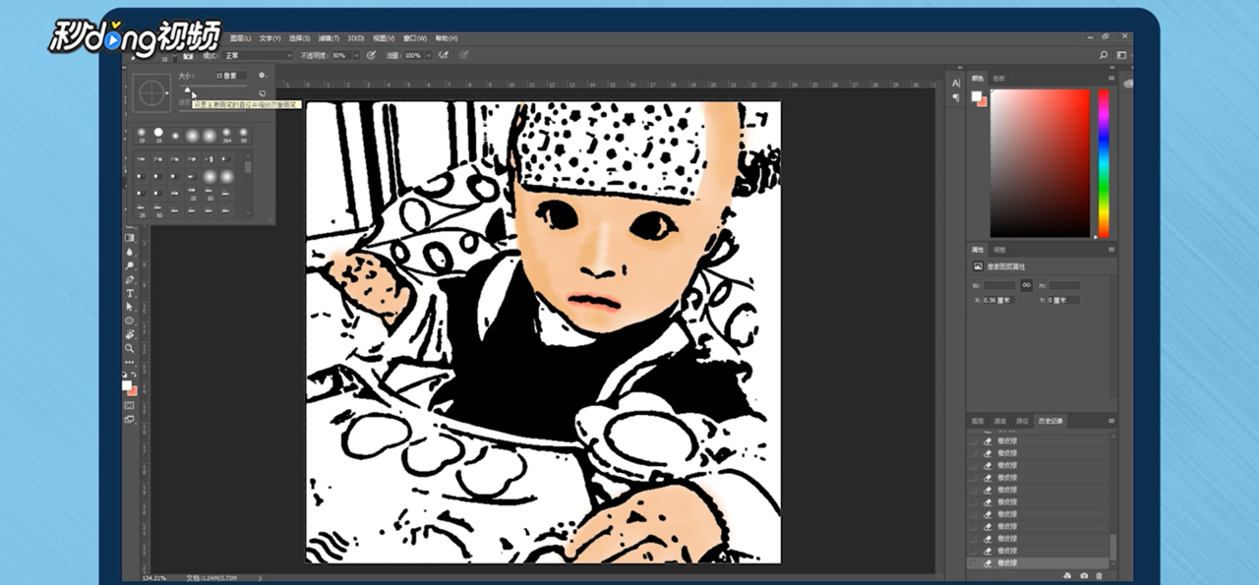The image size is (1259, 585).
Task: Open the 视图(V) menu
Action: (384, 38)
